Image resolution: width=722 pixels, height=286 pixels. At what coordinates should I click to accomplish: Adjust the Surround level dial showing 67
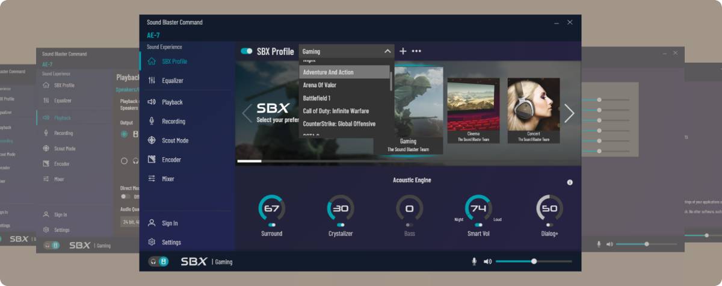(x=272, y=208)
